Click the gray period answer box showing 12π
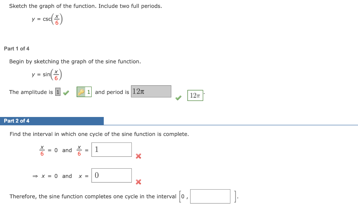 (x=151, y=91)
